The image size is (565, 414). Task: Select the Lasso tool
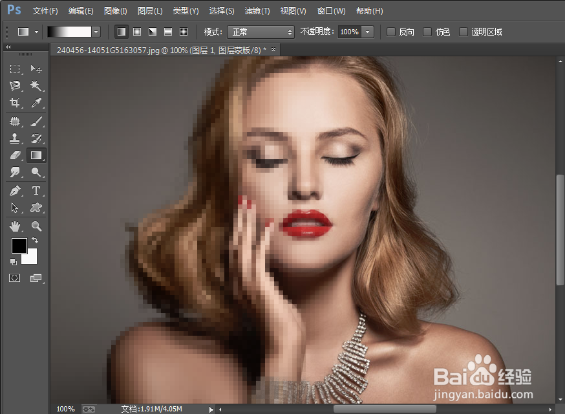[x=15, y=86]
